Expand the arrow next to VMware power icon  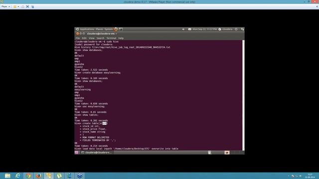[x=18, y=6]
